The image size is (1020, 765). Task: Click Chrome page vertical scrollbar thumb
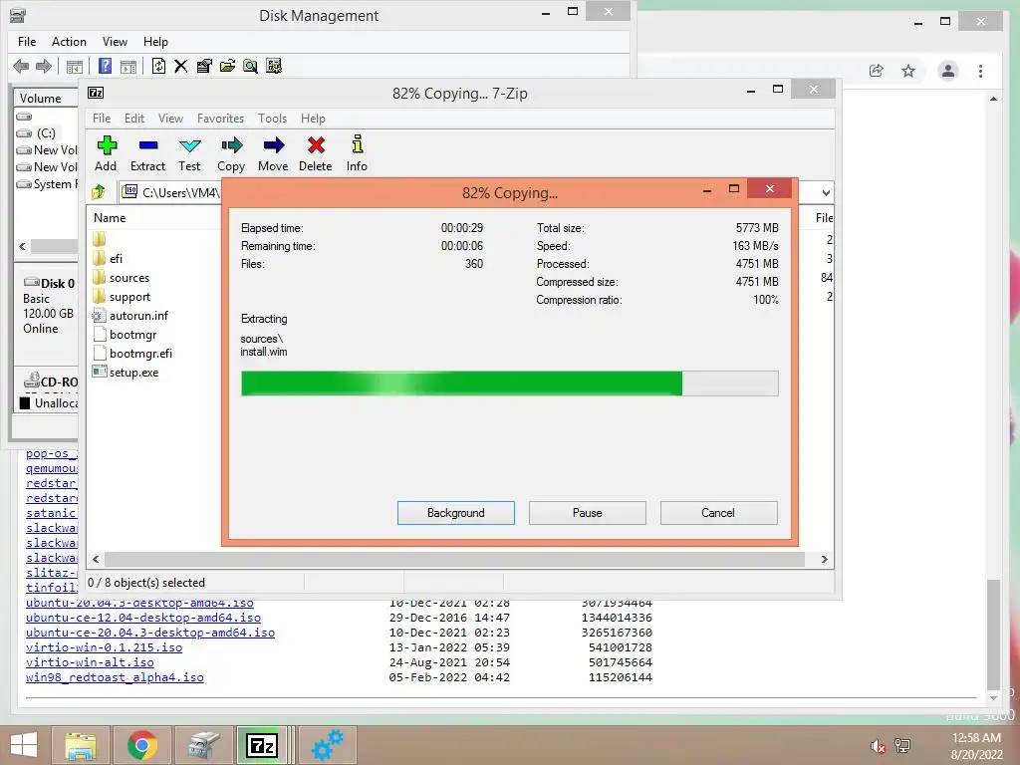(x=993, y=634)
